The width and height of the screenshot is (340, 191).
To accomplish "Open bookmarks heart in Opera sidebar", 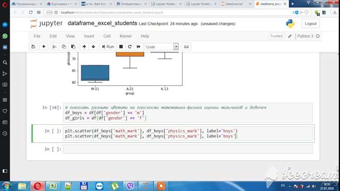I will [5, 111].
